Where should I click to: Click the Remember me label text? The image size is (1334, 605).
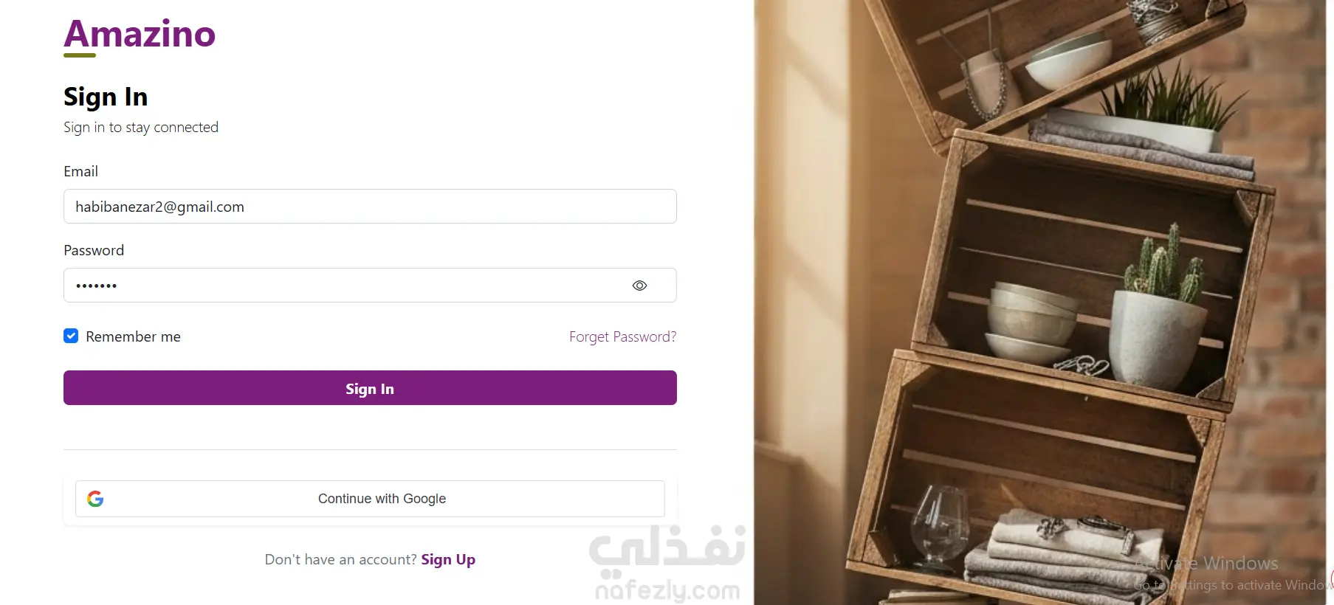tap(133, 336)
